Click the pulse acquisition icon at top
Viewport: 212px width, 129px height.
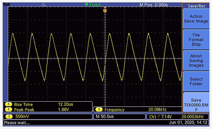tap(44, 5)
